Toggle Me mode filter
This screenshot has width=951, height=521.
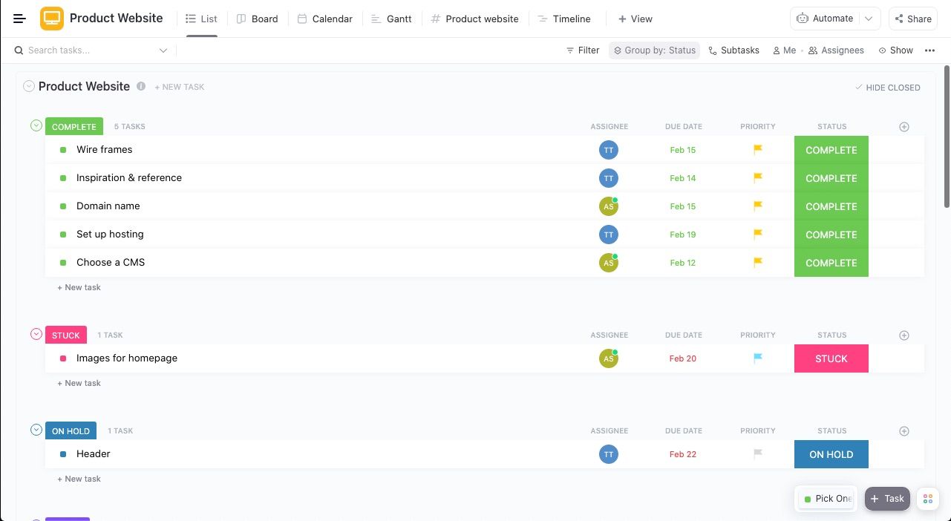tap(784, 50)
